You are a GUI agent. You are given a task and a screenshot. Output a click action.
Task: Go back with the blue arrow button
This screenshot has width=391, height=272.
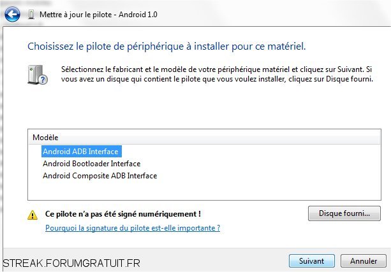[x=12, y=14]
